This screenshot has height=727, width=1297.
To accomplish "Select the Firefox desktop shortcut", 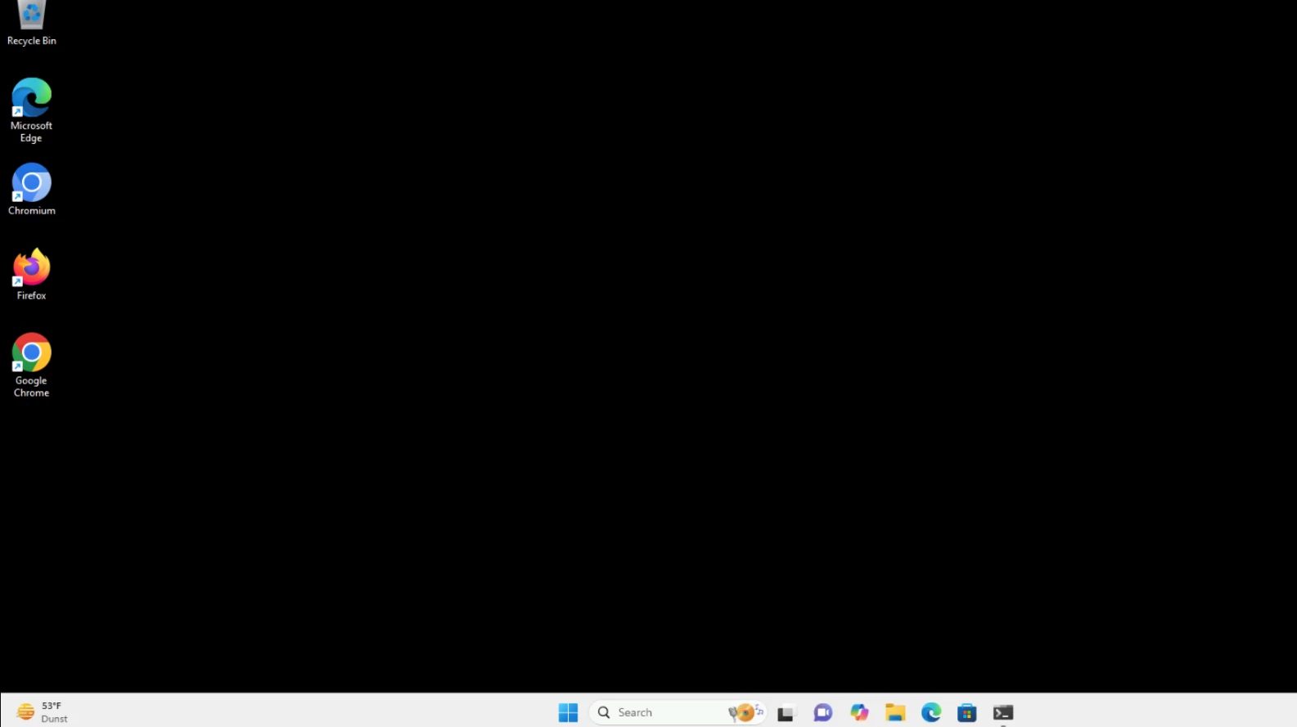I will [x=31, y=275].
